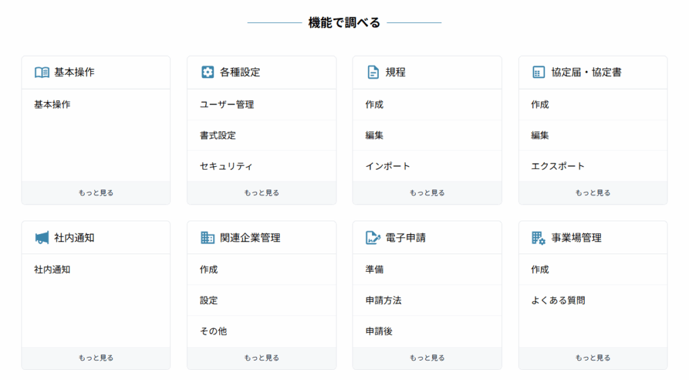The width and height of the screenshot is (689, 380).
Task: Open the 電子申請 card heading
Action: (406, 237)
